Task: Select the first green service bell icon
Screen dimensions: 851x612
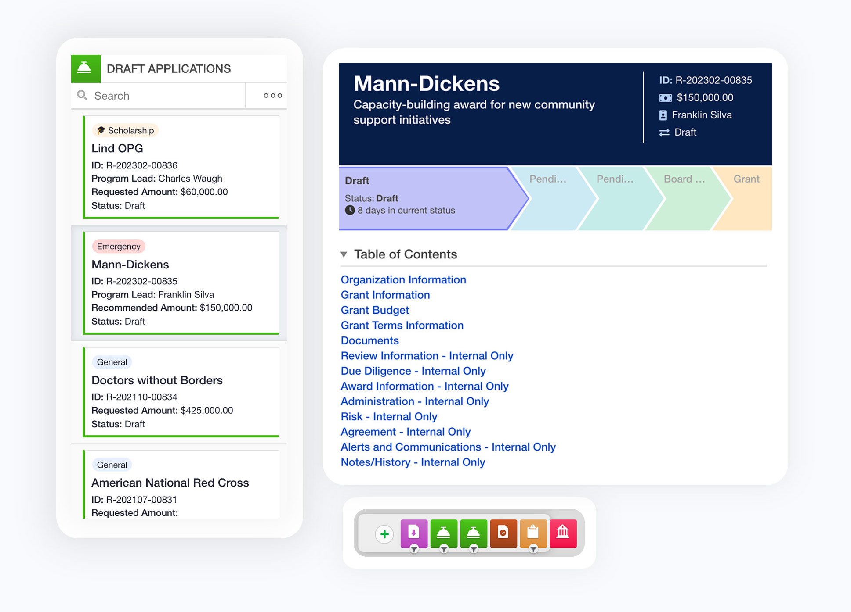Action: (443, 533)
